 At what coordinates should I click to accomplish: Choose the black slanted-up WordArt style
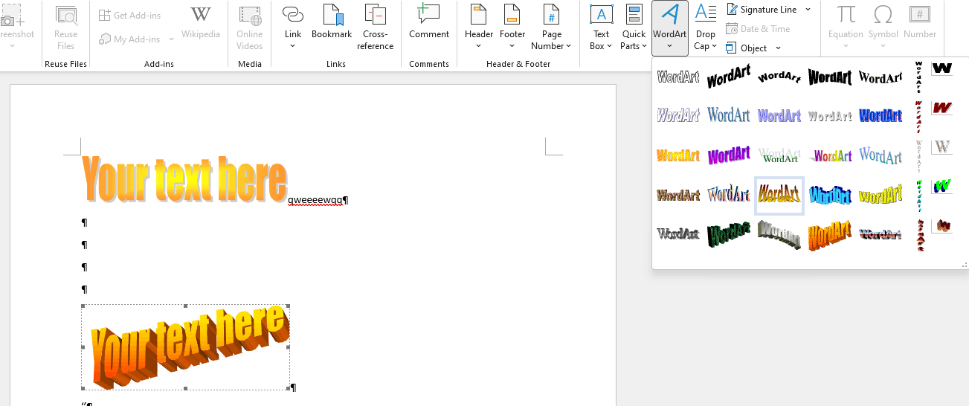pyautogui.click(x=729, y=77)
